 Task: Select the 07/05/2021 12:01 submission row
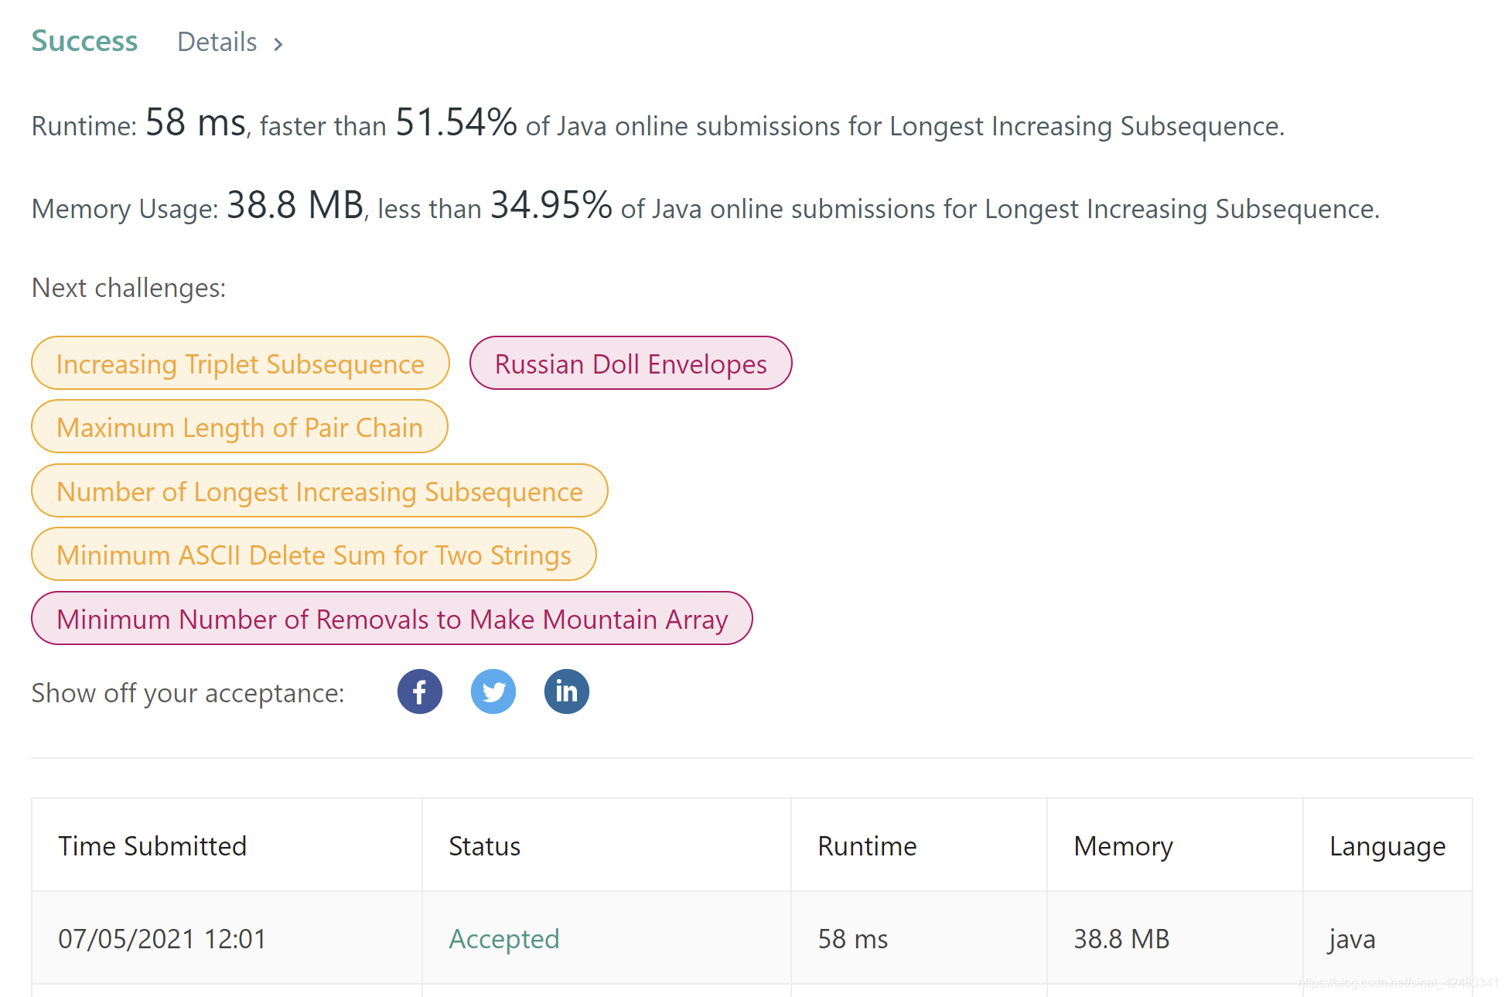(752, 938)
